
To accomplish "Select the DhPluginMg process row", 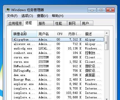I will click(58, 71).
